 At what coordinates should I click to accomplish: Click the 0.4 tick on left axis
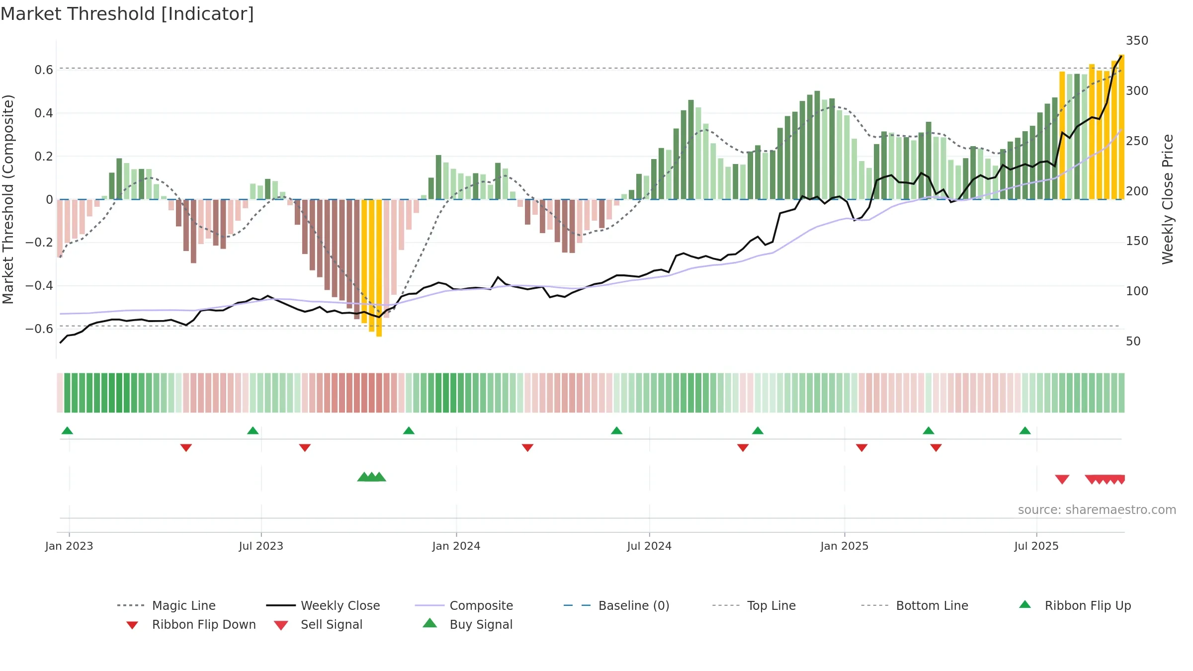(44, 113)
